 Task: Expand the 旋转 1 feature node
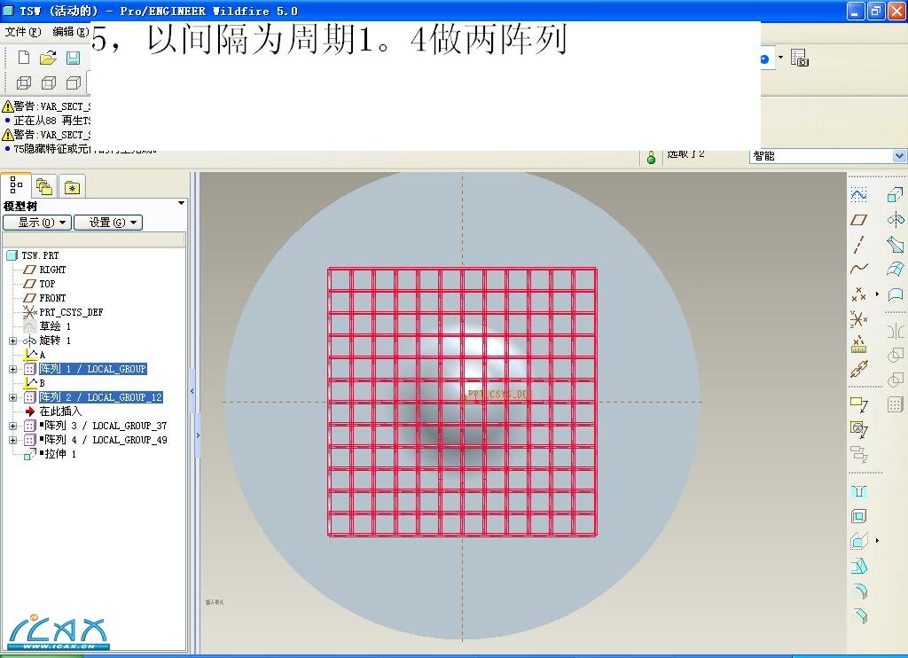coord(12,341)
